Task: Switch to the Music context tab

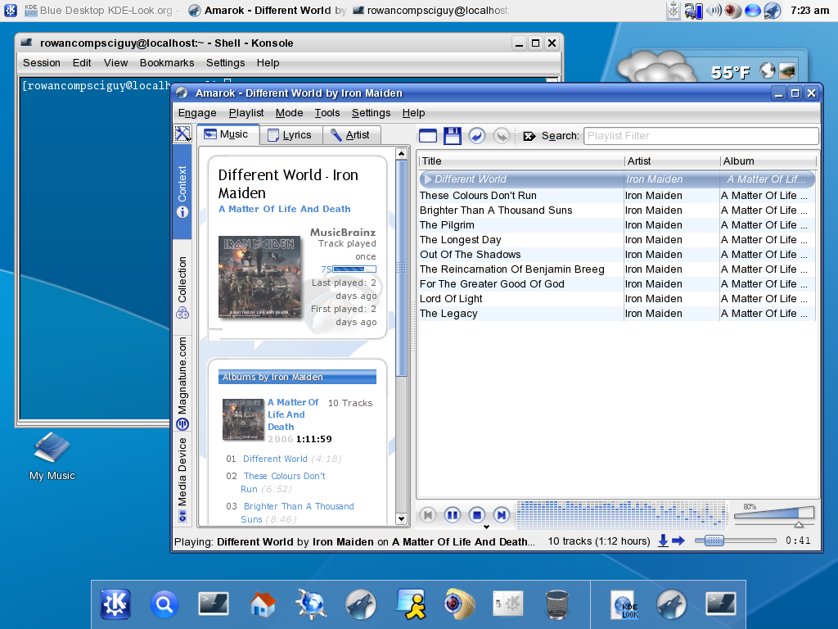Action: (x=228, y=134)
